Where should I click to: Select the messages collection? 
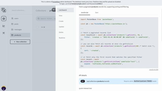pyautogui.click(x=20, y=30)
